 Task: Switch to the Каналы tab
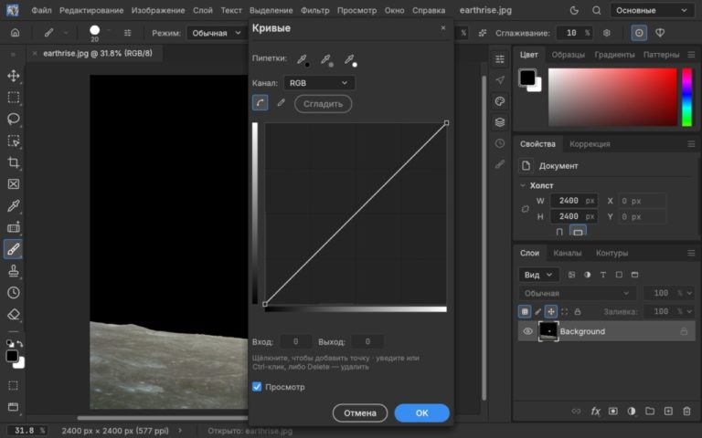[568, 253]
